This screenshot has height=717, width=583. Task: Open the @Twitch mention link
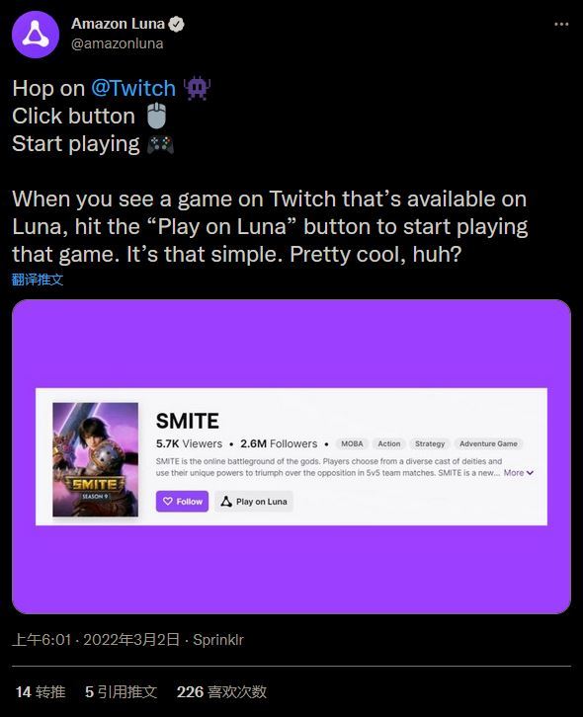133,88
